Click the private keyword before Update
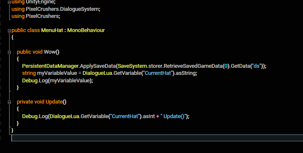Screen dimensions: 303x153 pyautogui.click(x=25, y=102)
